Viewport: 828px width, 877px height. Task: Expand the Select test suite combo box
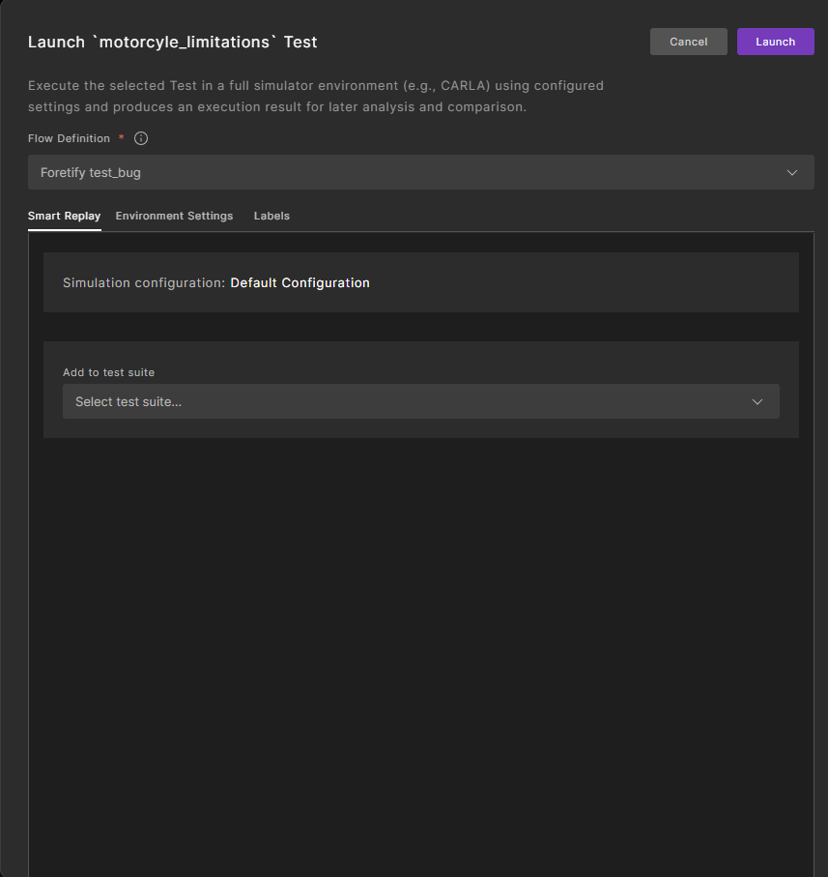coord(420,402)
